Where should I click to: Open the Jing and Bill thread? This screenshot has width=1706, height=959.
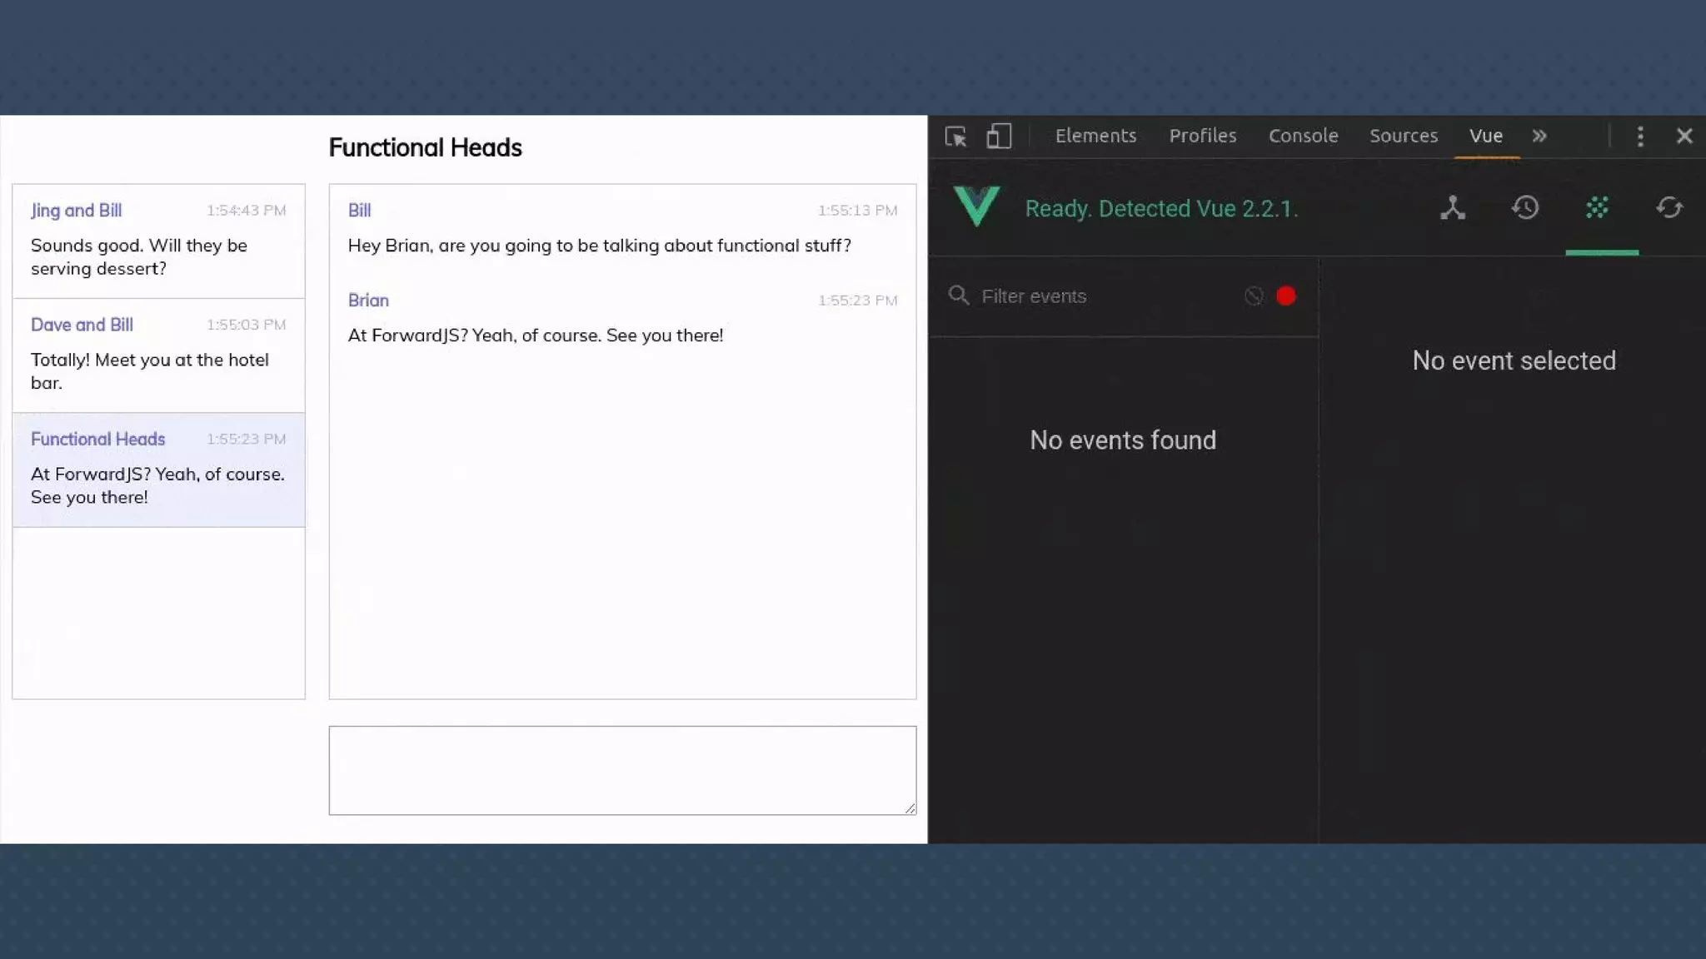(158, 241)
